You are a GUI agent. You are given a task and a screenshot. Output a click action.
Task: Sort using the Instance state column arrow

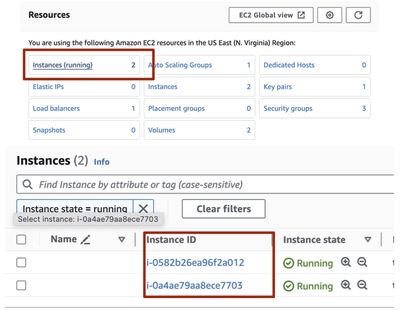[x=368, y=240]
